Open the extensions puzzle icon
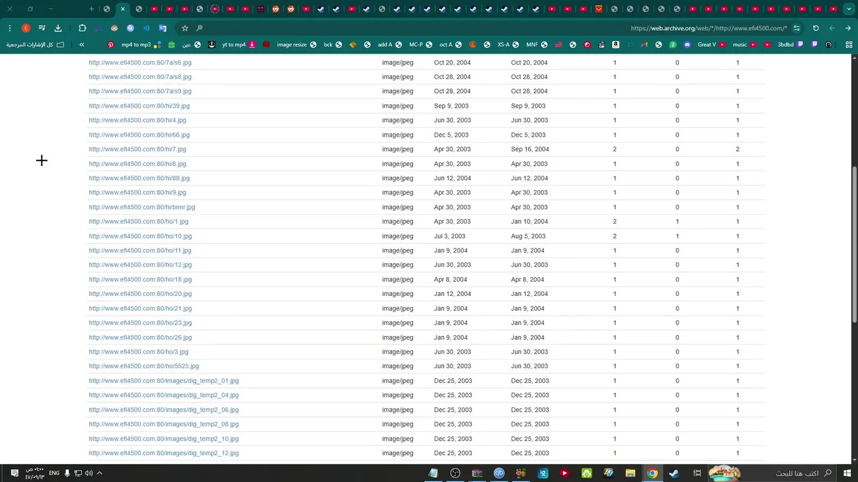 [x=82, y=28]
